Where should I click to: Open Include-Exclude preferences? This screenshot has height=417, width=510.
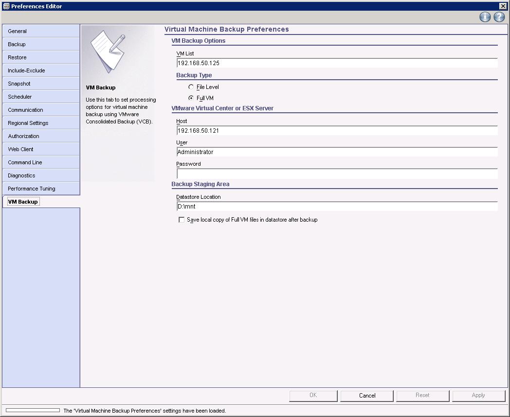click(x=41, y=70)
